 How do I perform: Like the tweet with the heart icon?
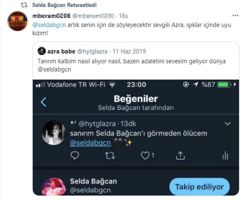[x=145, y=155]
